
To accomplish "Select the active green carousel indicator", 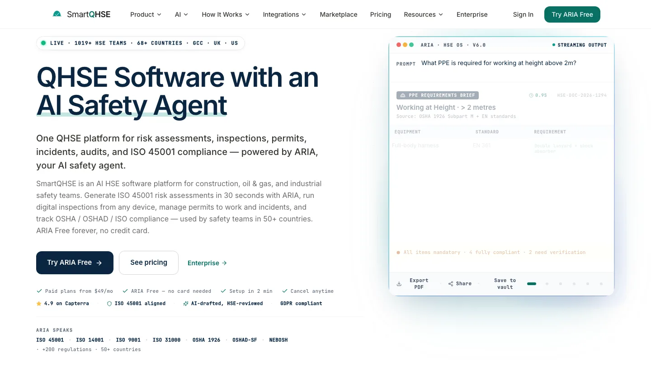I will point(532,284).
